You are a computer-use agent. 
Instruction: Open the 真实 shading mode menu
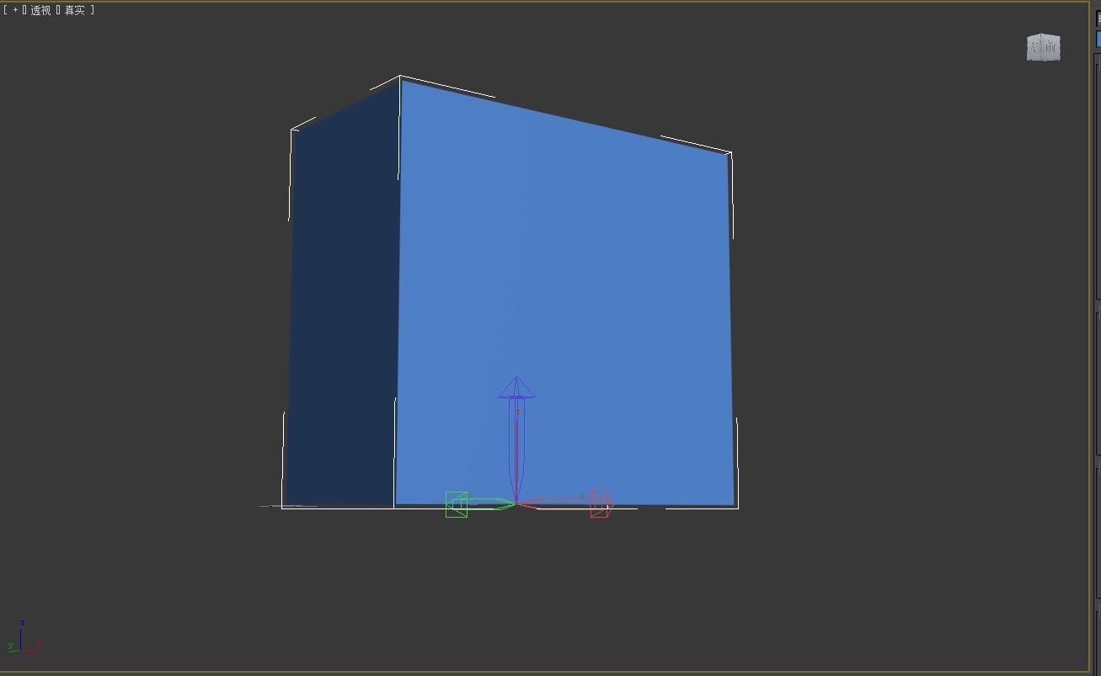(x=75, y=10)
